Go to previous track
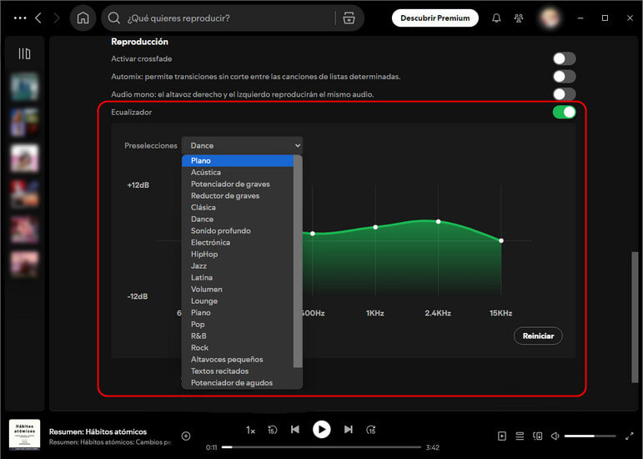This screenshot has width=643, height=459. (295, 430)
